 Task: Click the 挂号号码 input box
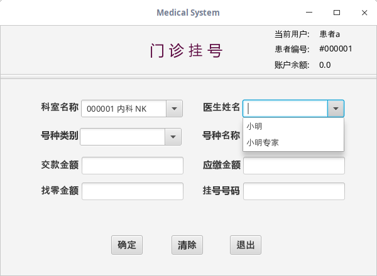[x=294, y=191]
